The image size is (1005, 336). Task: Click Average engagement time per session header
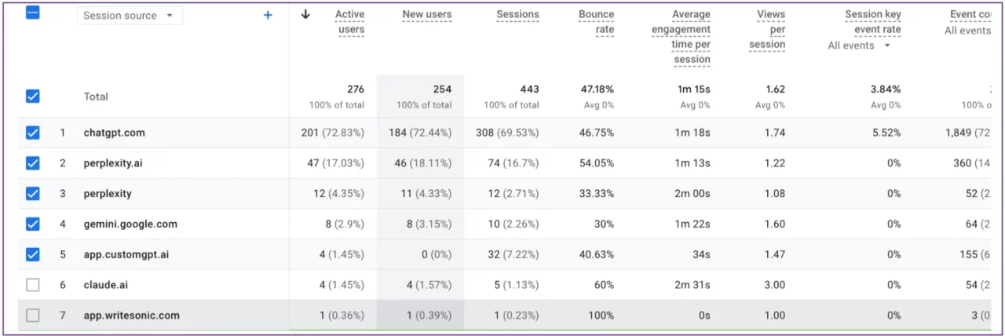[x=681, y=37]
